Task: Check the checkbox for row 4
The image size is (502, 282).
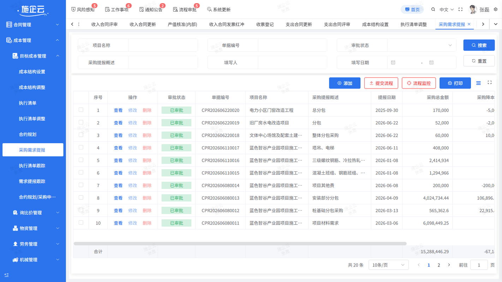Action: pos(81,147)
